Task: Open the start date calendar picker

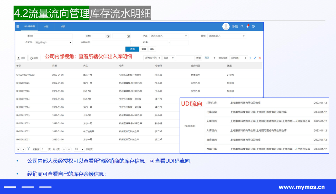Action: (x=108, y=36)
